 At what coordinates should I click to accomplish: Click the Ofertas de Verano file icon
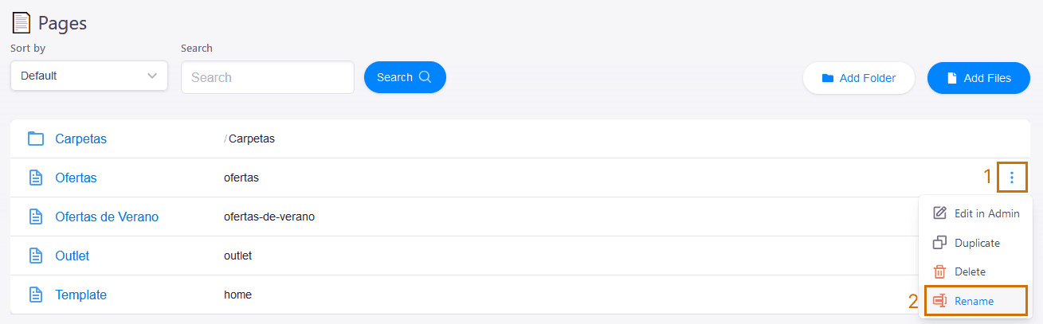[35, 217]
